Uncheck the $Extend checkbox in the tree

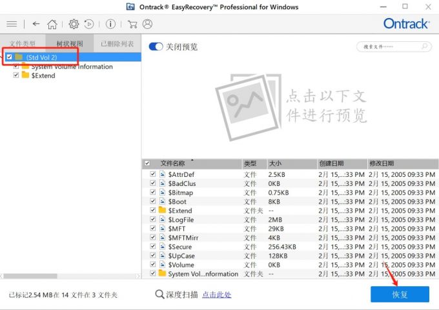[x=16, y=75]
